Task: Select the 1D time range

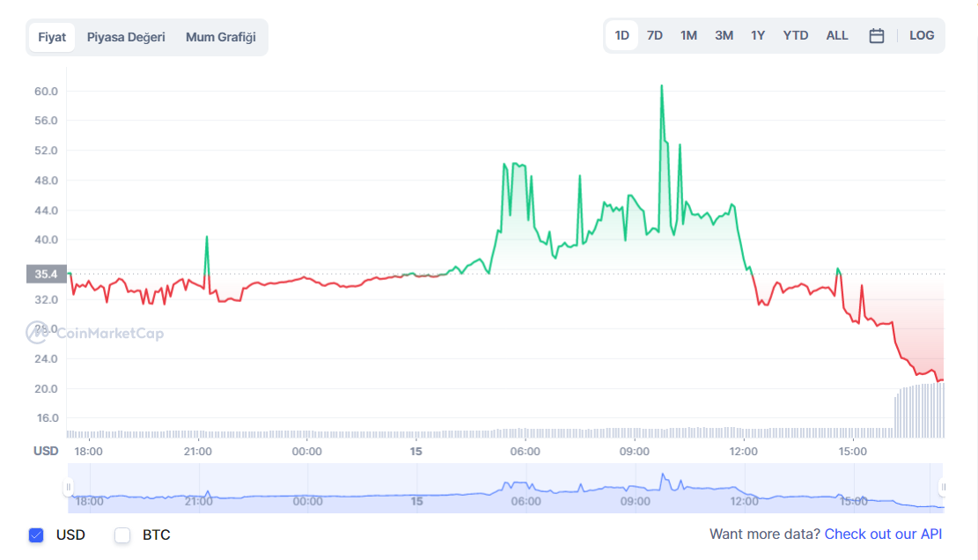Action: [621, 36]
